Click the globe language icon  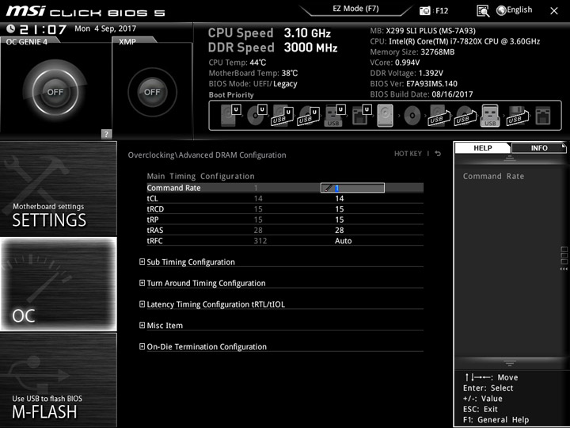pyautogui.click(x=501, y=10)
